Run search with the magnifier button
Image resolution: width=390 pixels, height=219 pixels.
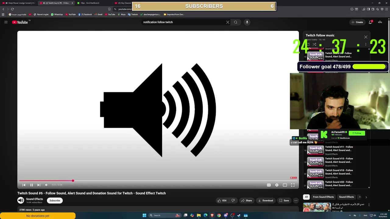click(236, 22)
